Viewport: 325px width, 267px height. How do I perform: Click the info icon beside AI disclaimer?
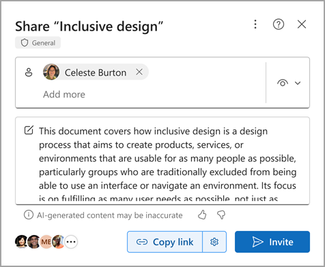pyautogui.click(x=29, y=215)
